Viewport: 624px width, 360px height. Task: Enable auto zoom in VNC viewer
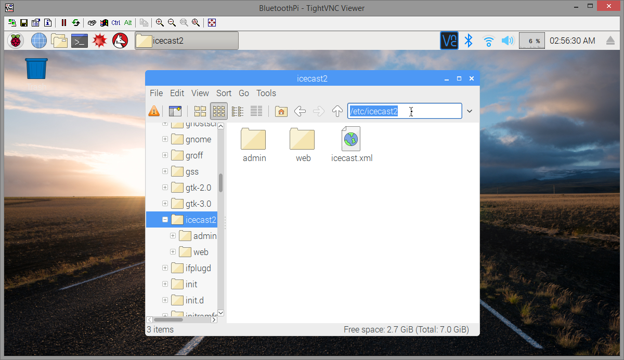click(x=196, y=23)
